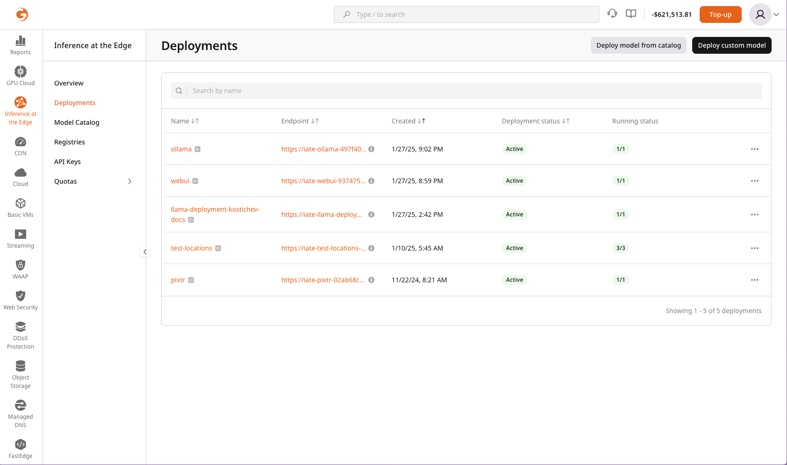Click the support headset icon

(612, 14)
